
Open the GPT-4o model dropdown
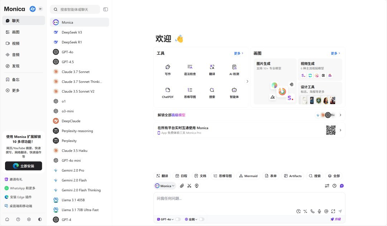[x=165, y=219]
